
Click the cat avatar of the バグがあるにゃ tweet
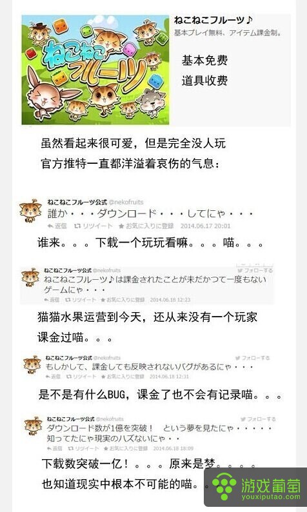pos(32,364)
